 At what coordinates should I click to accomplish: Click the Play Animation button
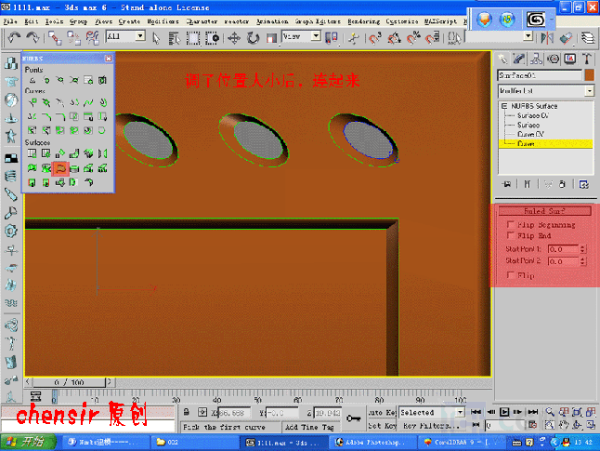click(504, 412)
